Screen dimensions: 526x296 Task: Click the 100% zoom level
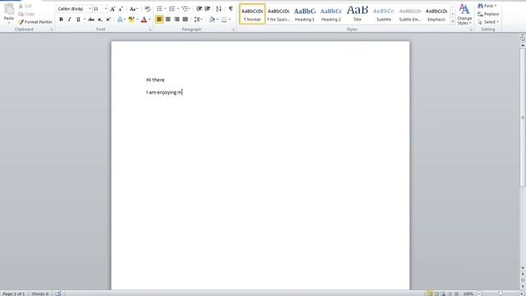point(468,294)
